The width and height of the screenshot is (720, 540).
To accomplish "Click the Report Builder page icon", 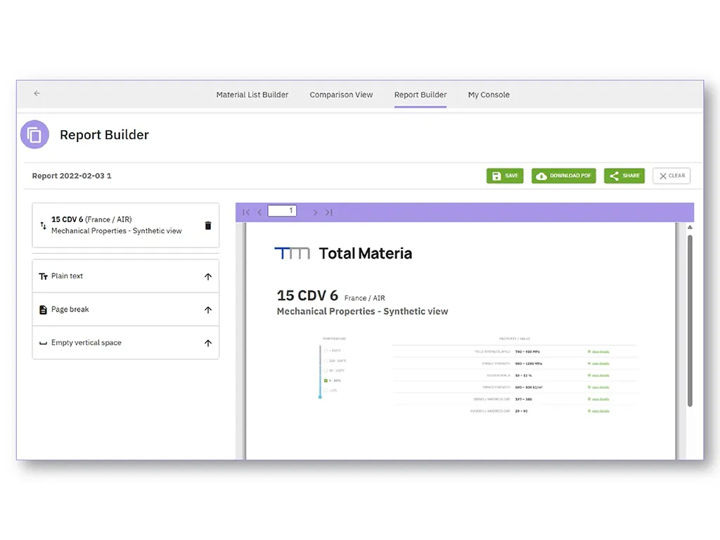I will [34, 134].
